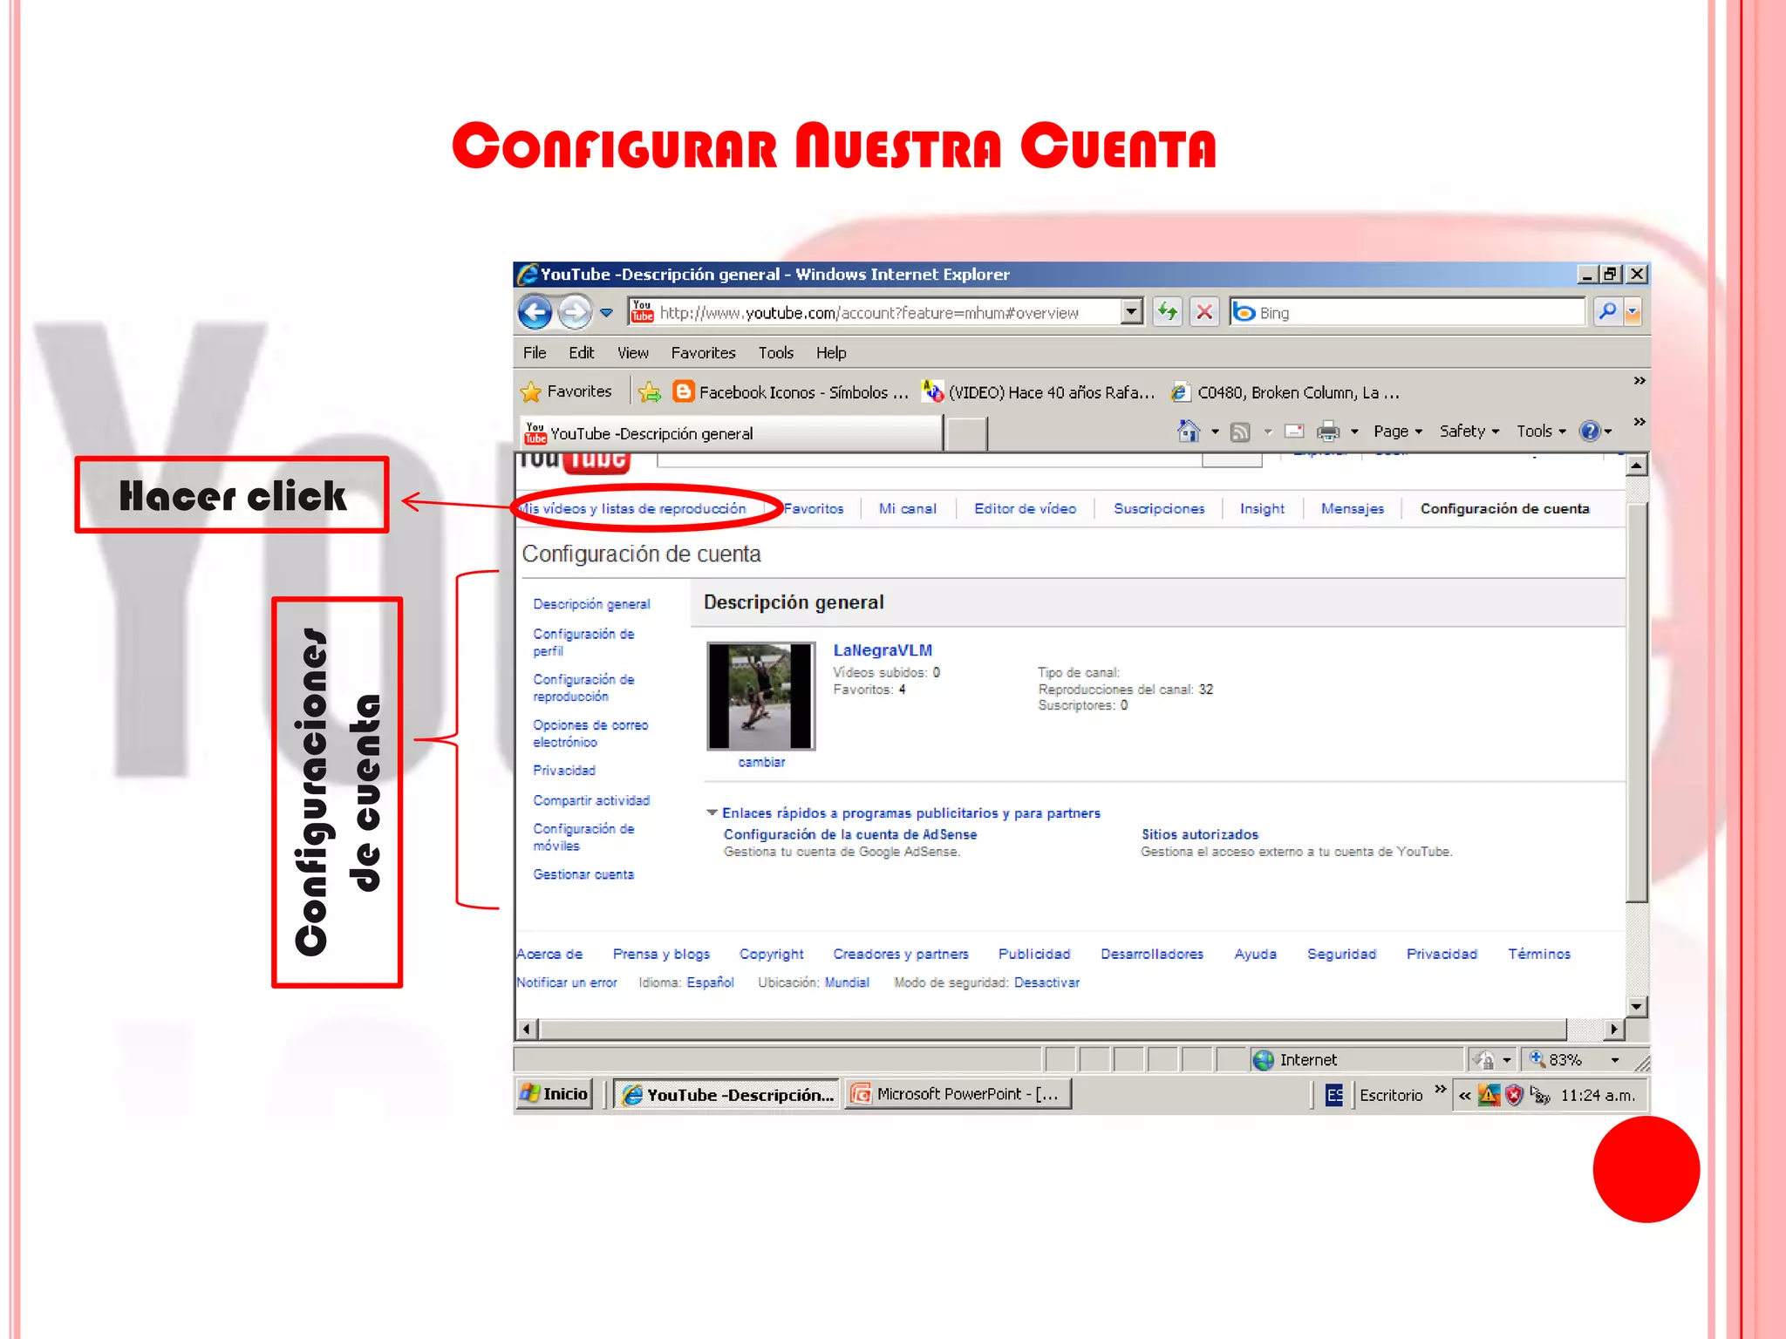Open the Tools menu in menu bar
This screenshot has height=1339, width=1786.
point(775,353)
